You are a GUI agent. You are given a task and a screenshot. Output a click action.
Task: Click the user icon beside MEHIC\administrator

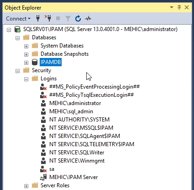tap(43, 103)
